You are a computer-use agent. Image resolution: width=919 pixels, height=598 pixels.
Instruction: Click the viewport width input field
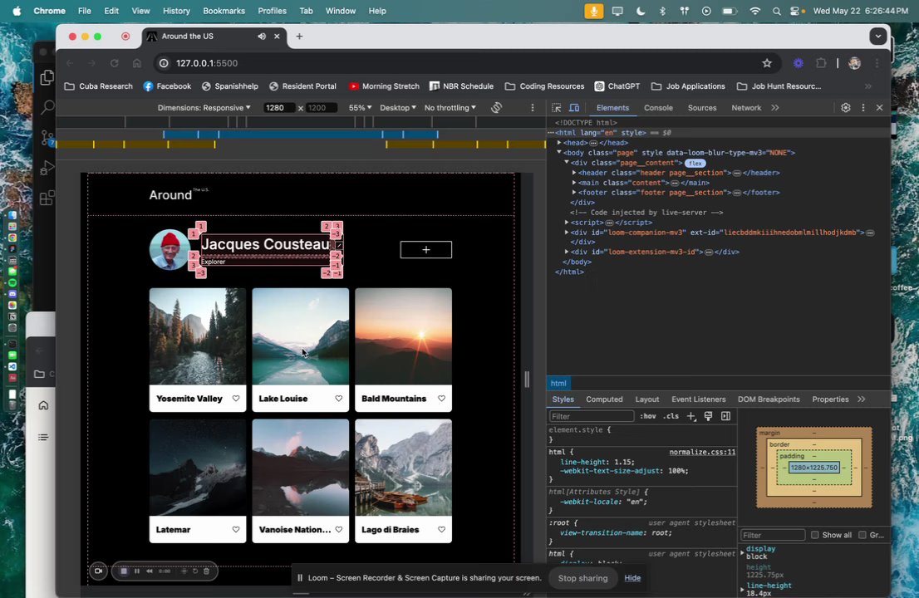279,108
